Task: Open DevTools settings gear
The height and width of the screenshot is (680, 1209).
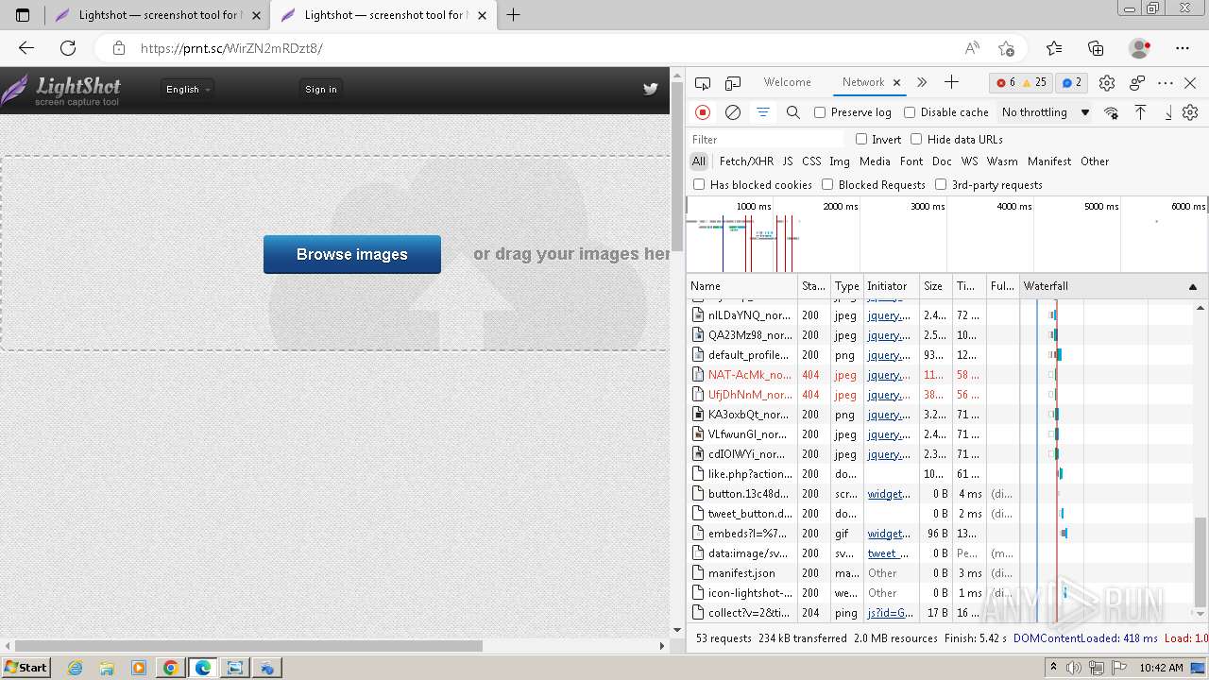Action: pyautogui.click(x=1107, y=83)
